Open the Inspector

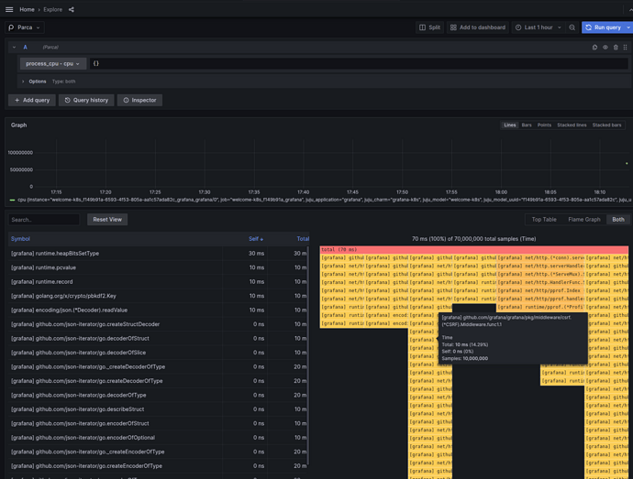coord(139,100)
